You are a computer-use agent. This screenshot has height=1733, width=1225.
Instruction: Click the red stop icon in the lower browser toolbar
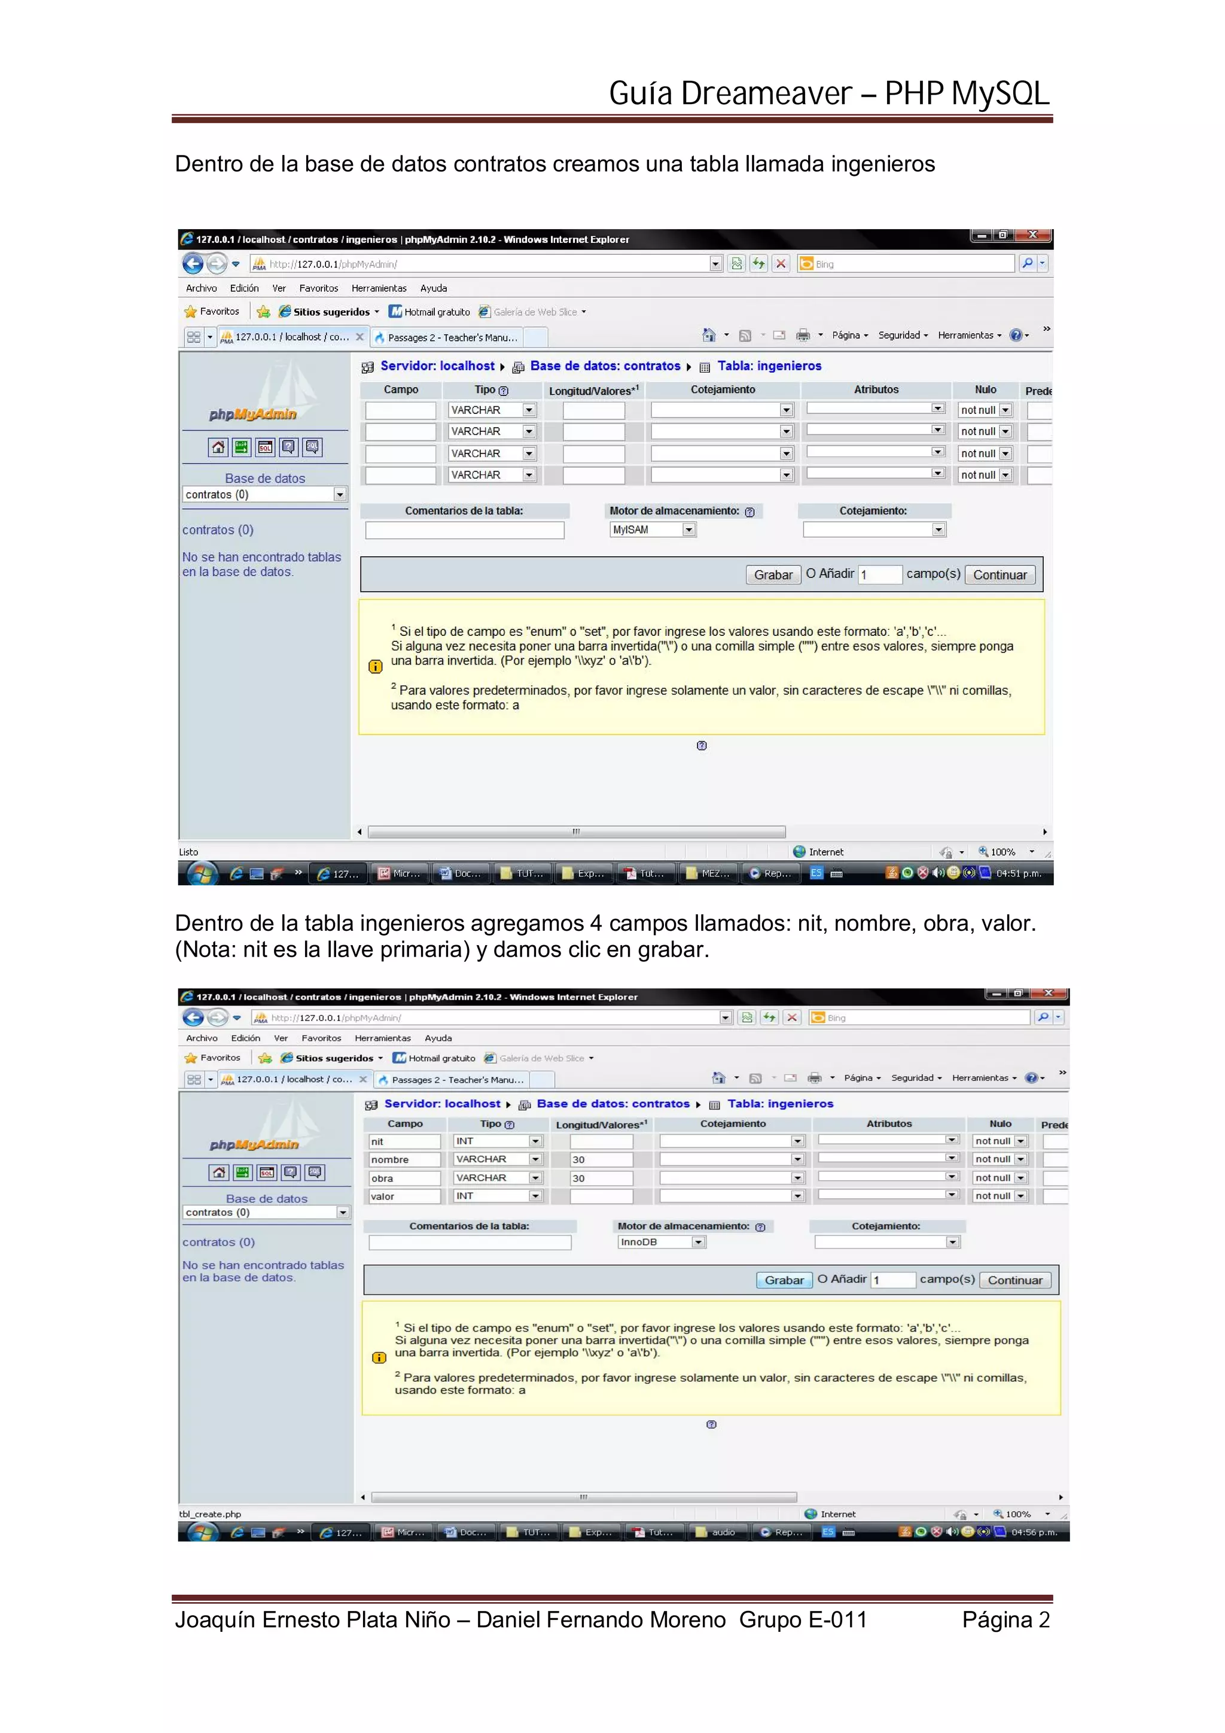click(x=792, y=1018)
